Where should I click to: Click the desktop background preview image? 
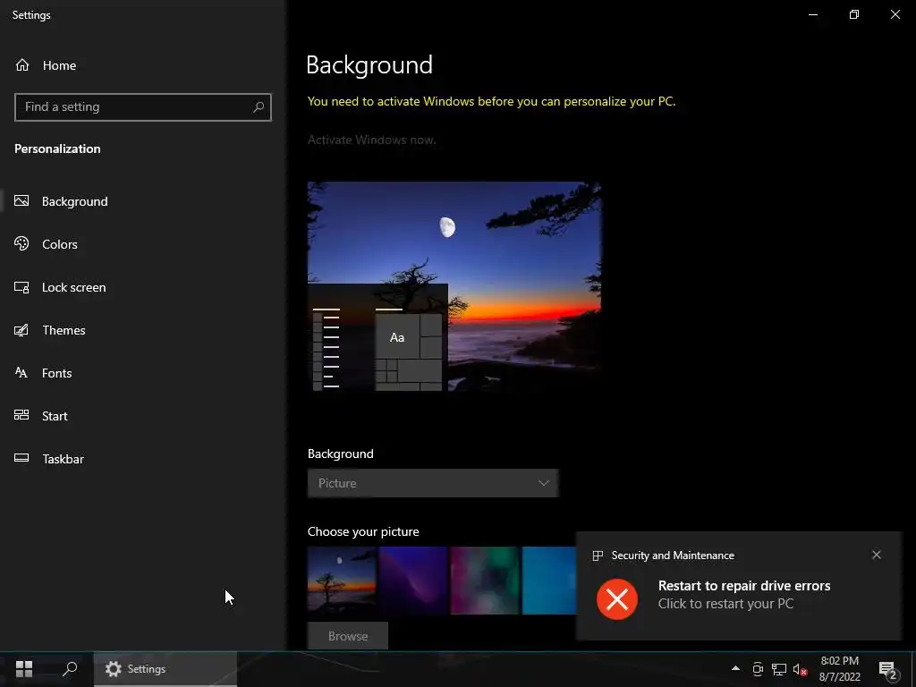point(454,286)
